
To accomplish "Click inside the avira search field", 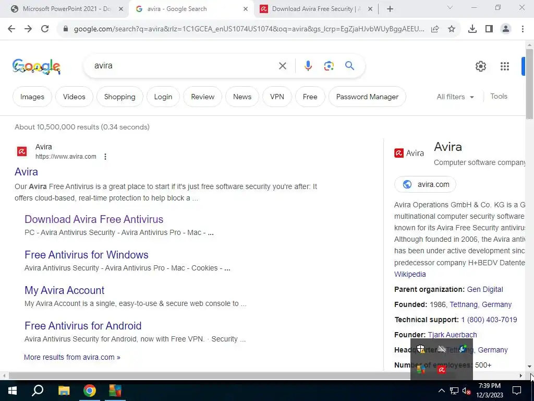I will (x=184, y=66).
